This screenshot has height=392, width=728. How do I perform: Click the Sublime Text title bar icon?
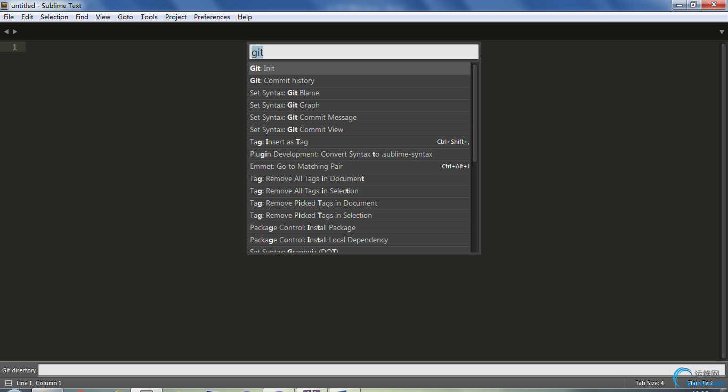[5, 5]
